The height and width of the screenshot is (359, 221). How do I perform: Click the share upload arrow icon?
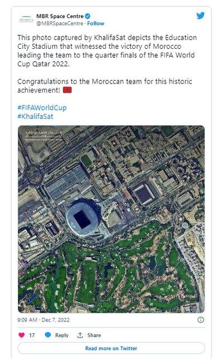80,335
